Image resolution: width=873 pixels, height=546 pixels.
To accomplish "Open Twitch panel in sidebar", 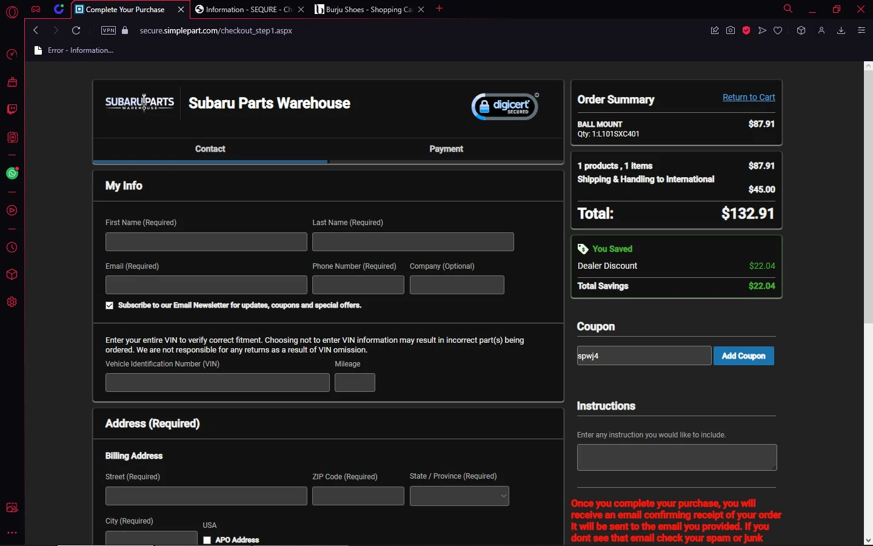I will tap(12, 109).
